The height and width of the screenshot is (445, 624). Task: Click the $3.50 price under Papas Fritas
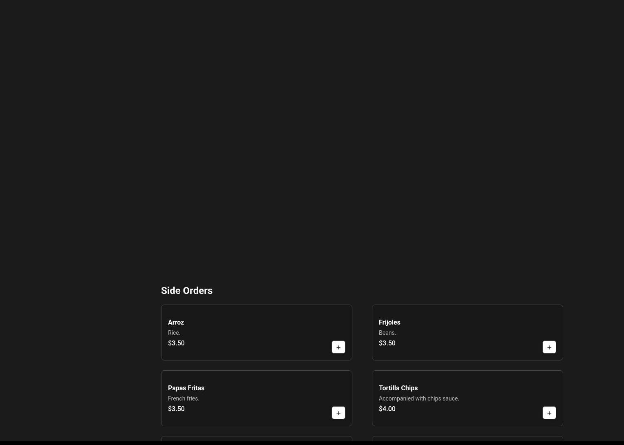pos(176,409)
